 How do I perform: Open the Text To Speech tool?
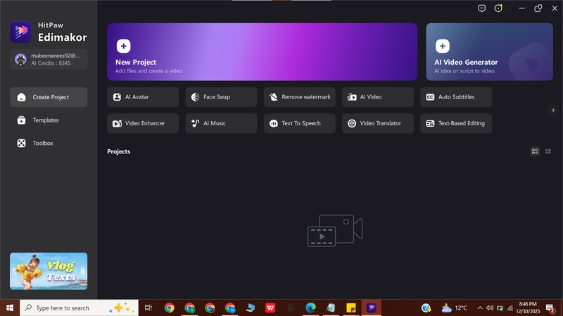click(300, 123)
